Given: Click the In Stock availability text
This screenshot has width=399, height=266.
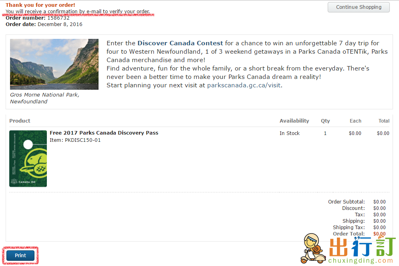Looking at the screenshot, I should coord(290,133).
